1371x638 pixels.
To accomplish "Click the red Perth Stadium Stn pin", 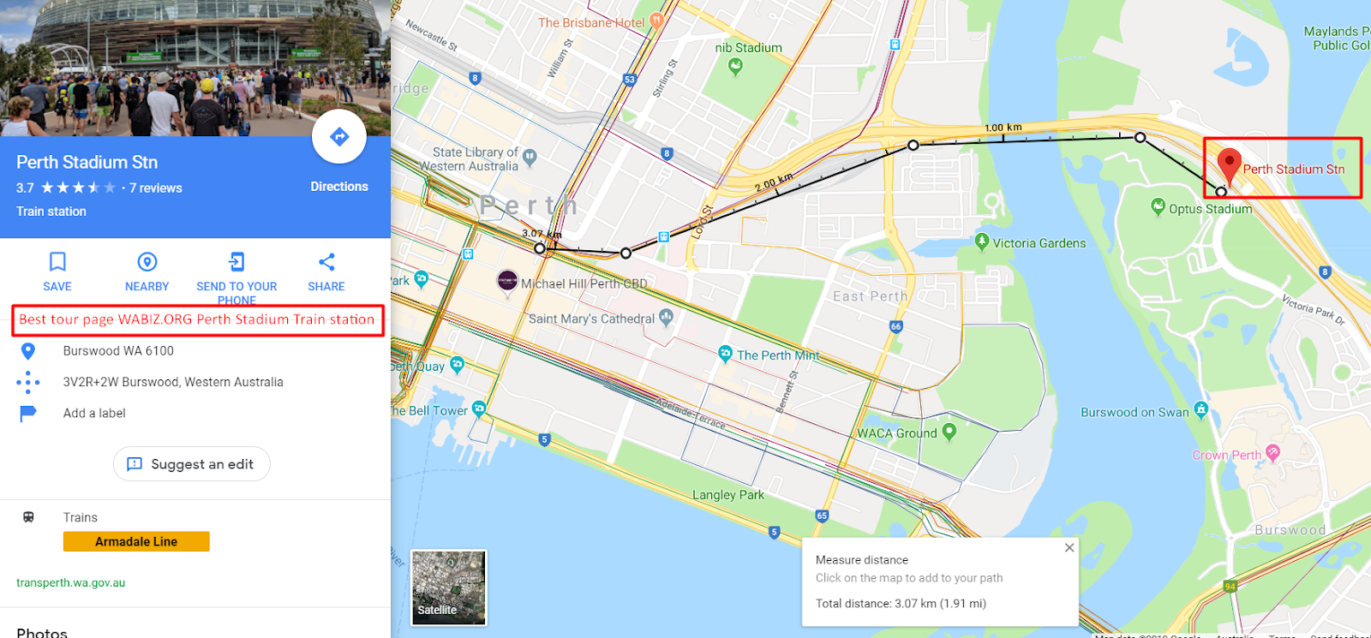I will tap(1230, 165).
